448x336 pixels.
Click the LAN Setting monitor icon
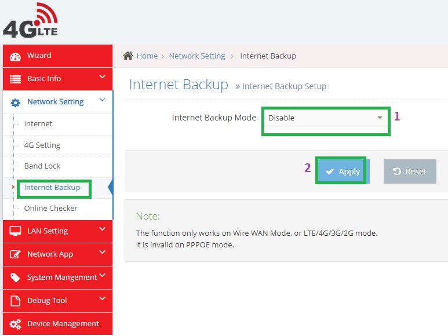[x=16, y=231]
